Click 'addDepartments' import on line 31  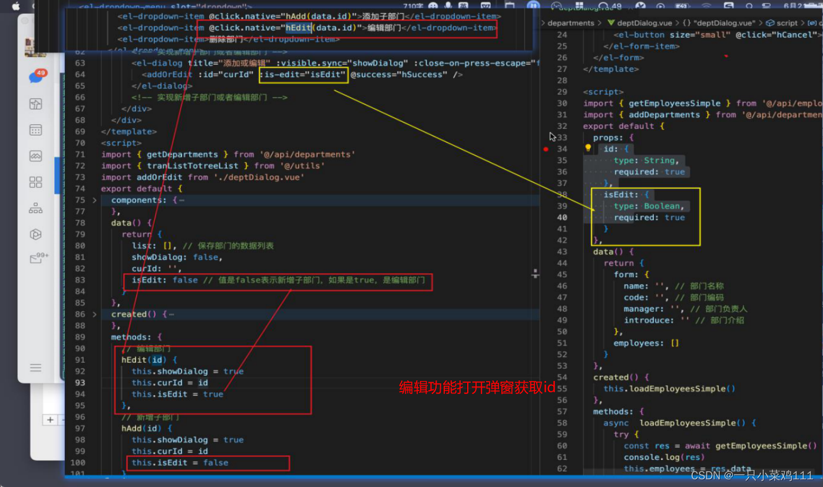664,115
